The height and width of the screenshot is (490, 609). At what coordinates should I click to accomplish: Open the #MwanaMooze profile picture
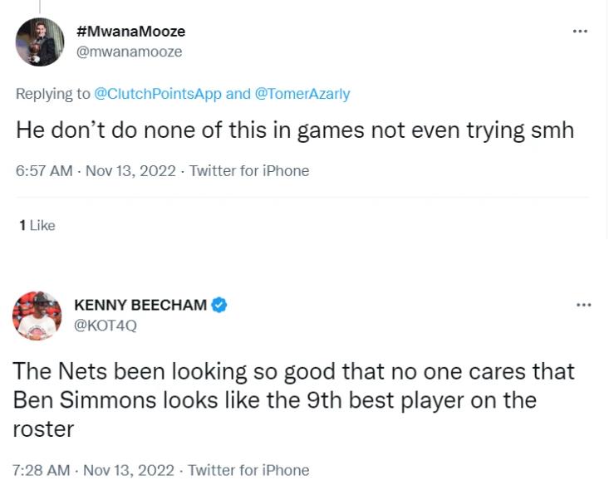[40, 42]
